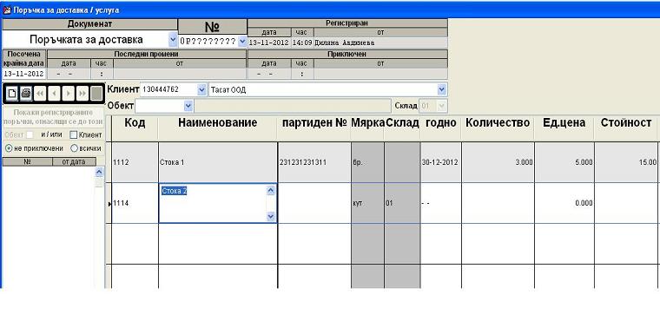Click warehouse 01 cell in row 1114
The width and height of the screenshot is (660, 334).
tap(402, 203)
